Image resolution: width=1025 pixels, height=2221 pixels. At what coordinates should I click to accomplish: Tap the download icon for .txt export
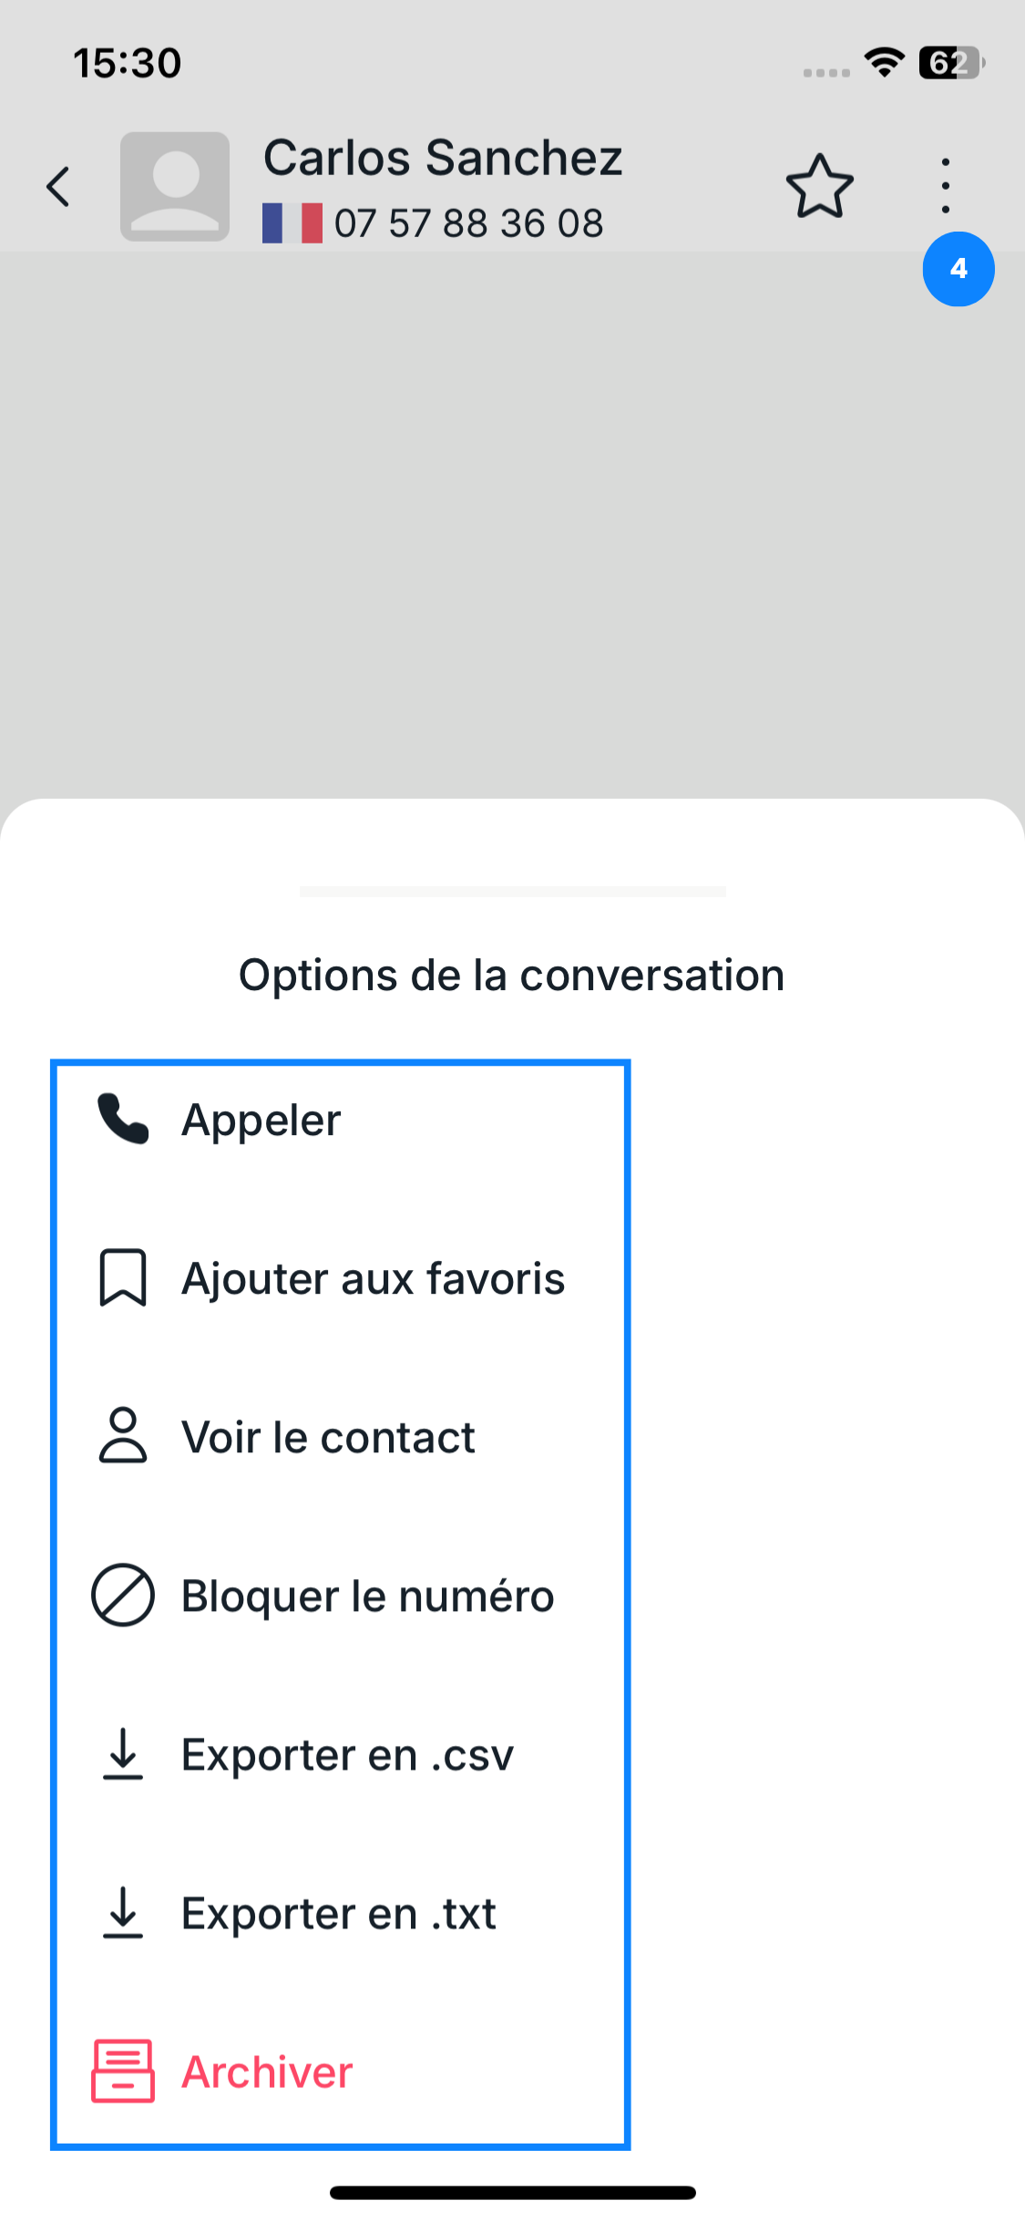pyautogui.click(x=123, y=1912)
